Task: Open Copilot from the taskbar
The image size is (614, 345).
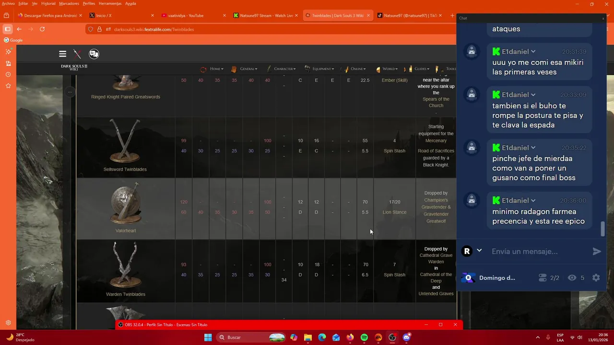Action: pyautogui.click(x=294, y=337)
